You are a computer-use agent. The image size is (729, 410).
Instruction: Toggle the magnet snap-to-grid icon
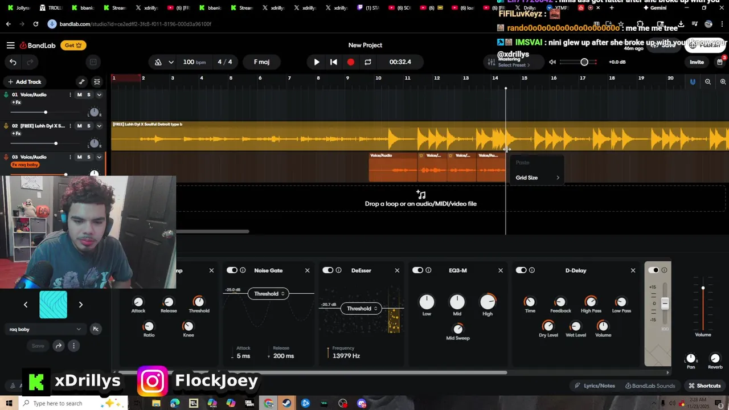tap(693, 82)
